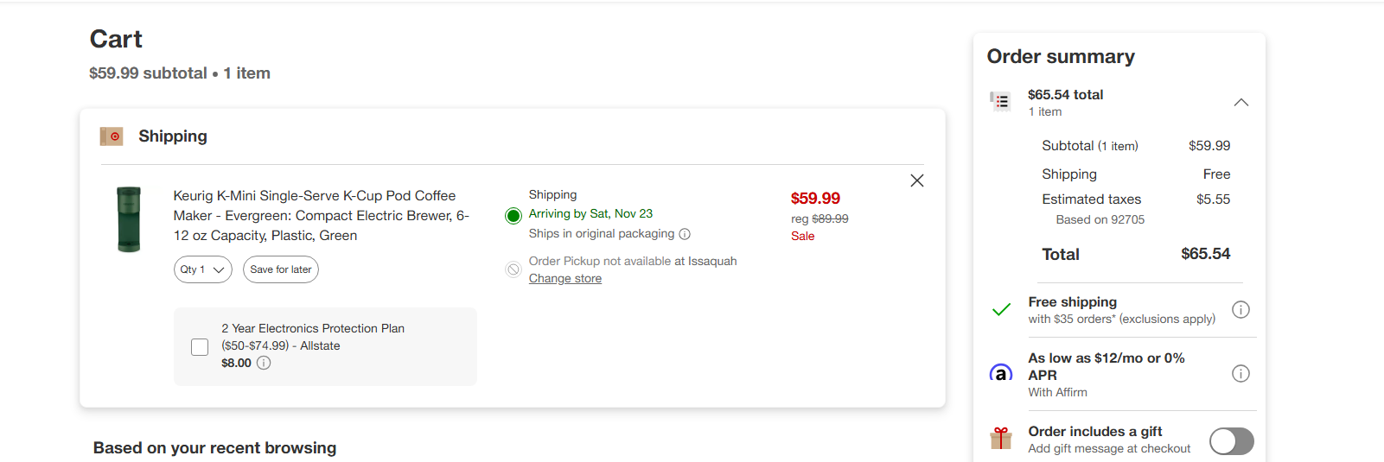Click the Save for later button
Screen dimensions: 1384x462
click(x=281, y=269)
